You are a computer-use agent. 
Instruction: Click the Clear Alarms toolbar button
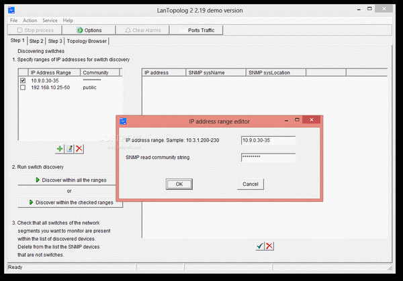pos(142,30)
